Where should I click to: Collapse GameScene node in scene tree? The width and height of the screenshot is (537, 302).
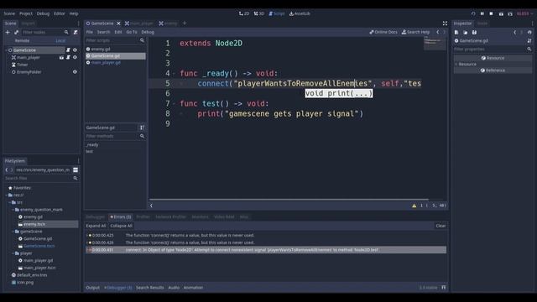pos(7,50)
